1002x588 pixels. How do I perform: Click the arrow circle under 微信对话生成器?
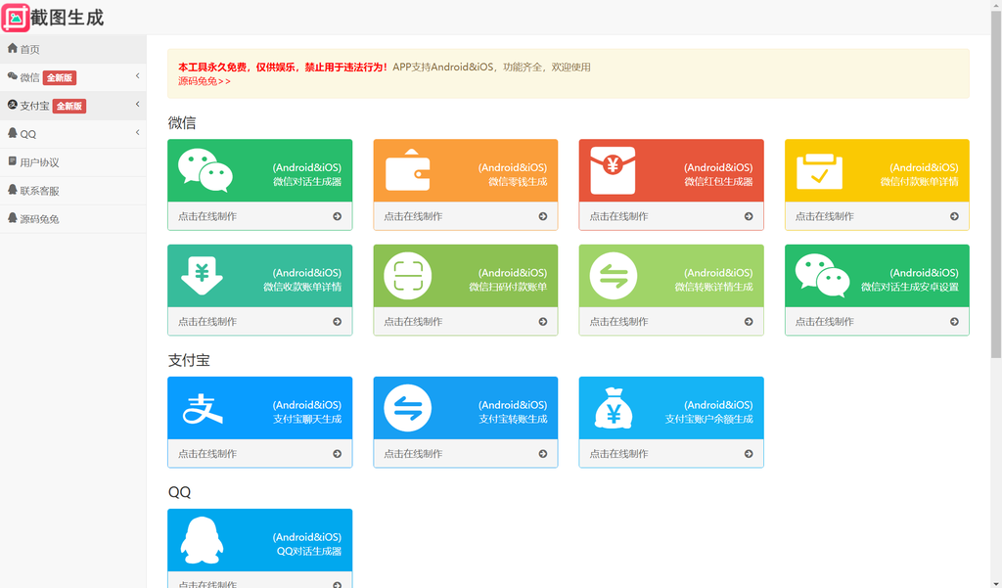click(337, 216)
